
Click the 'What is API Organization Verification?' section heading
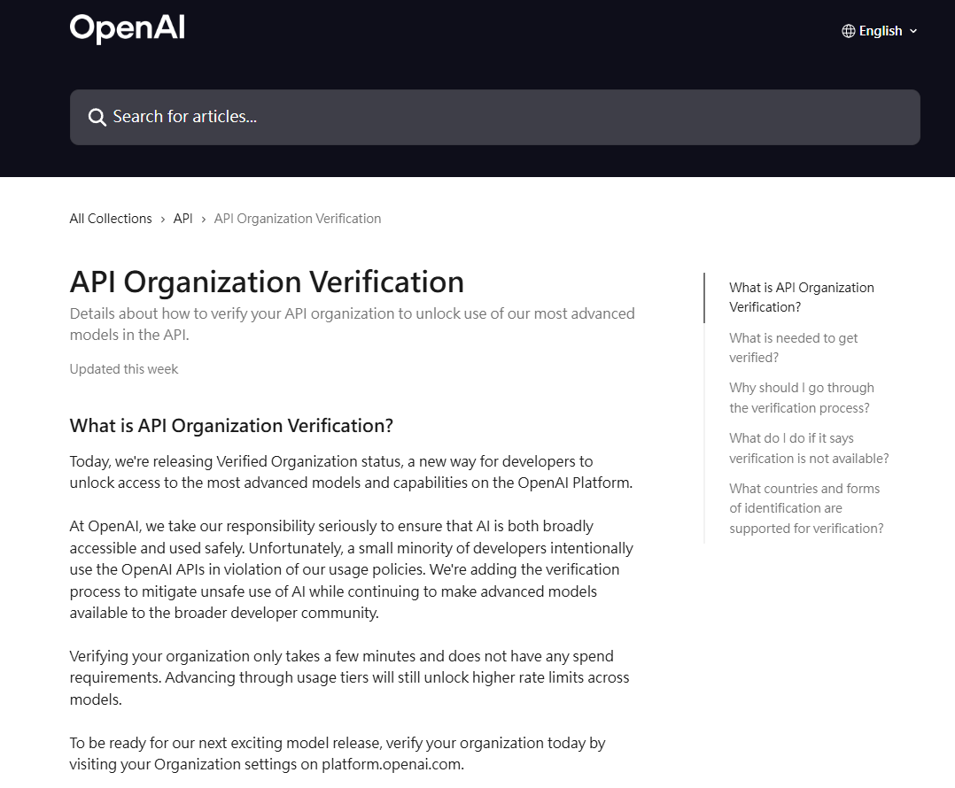231,425
